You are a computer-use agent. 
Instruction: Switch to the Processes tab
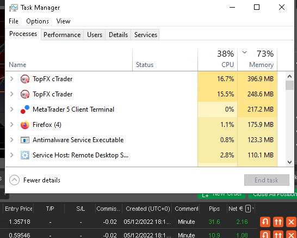[x=23, y=34]
